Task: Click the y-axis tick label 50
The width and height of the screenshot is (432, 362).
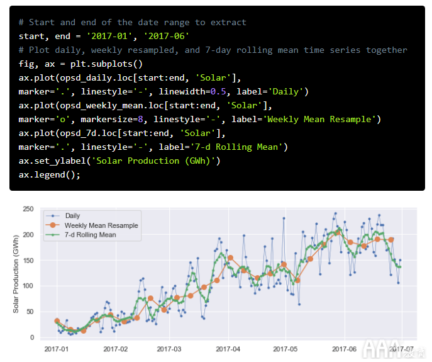Action: tap(30, 312)
